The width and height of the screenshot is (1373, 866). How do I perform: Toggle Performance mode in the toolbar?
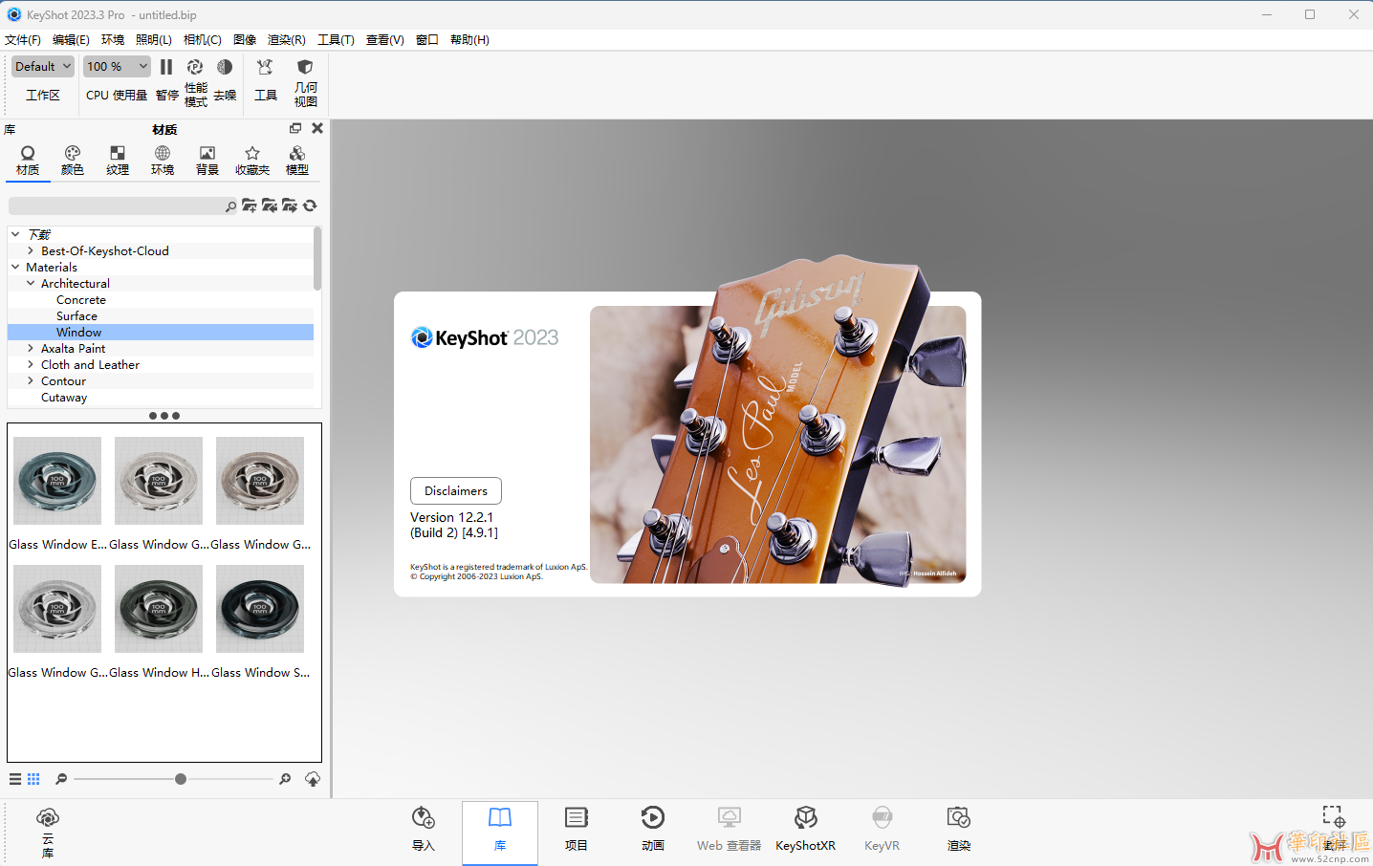click(195, 68)
